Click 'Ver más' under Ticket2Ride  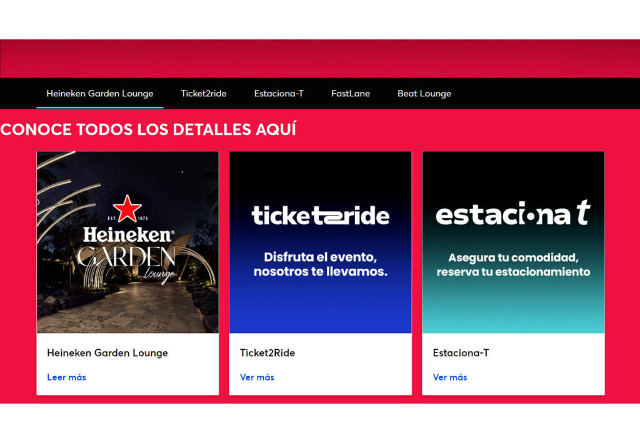(257, 377)
